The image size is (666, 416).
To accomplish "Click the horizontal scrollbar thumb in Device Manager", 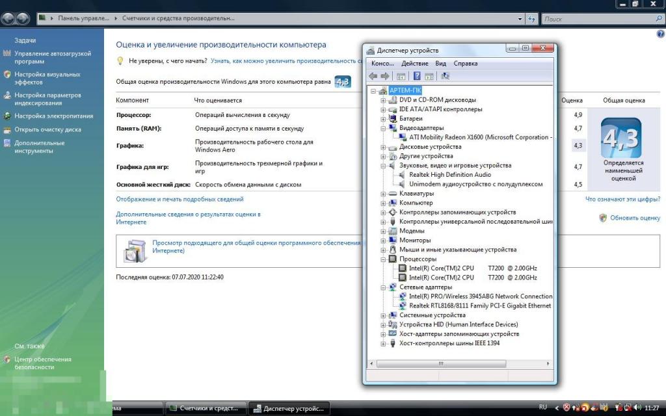I will (x=441, y=364).
